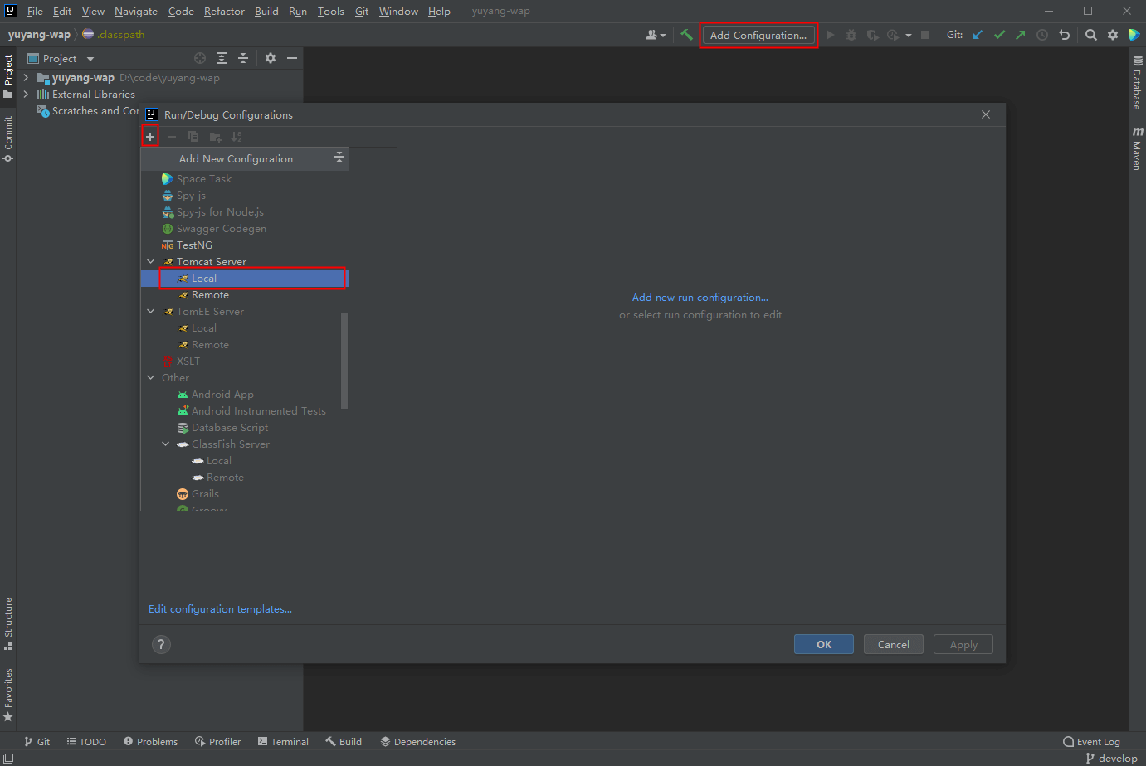1146x766 pixels.
Task: Click the Run with Coverage icon
Action: pos(872,35)
